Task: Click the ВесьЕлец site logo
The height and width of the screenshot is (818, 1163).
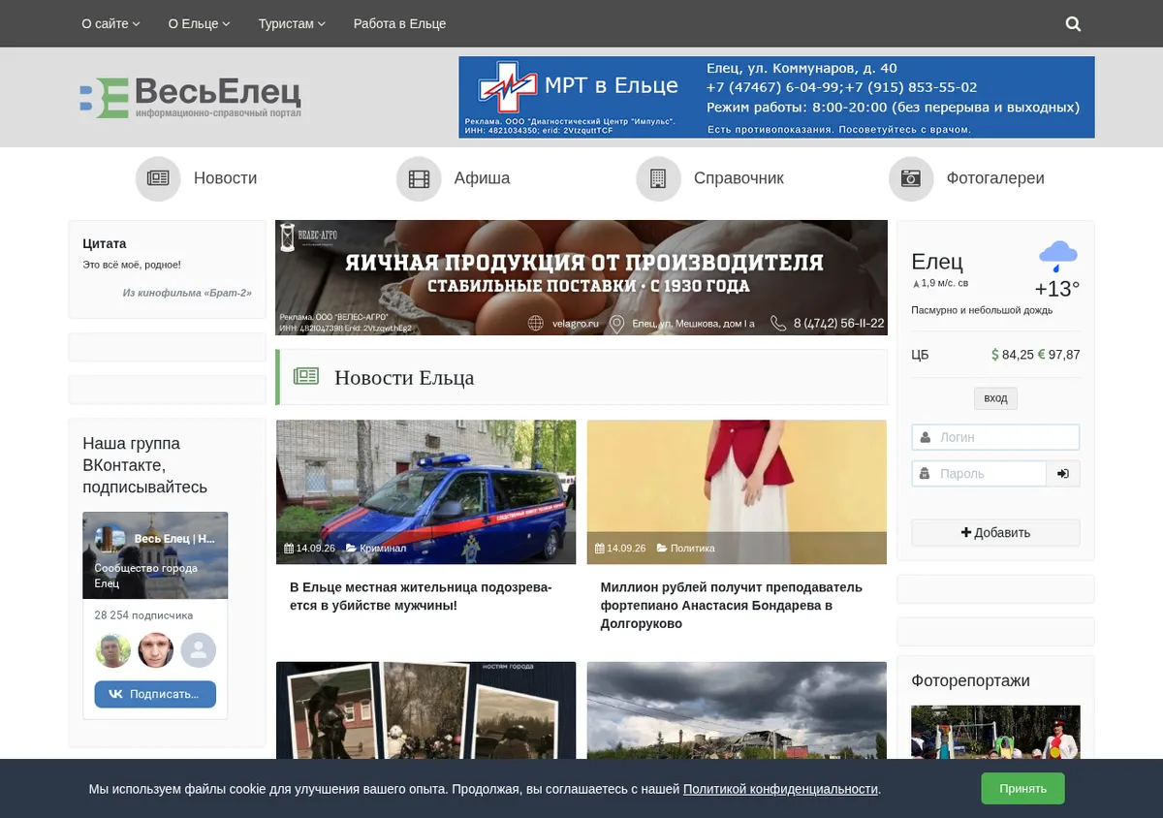Action: click(191, 97)
